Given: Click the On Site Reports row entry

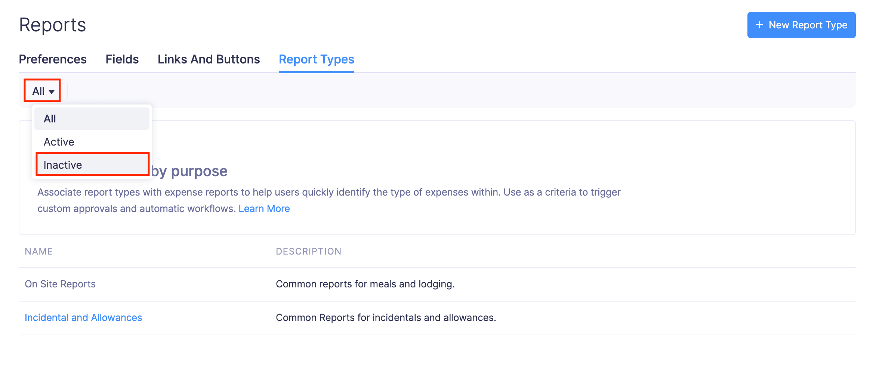Looking at the screenshot, I should tap(60, 284).
